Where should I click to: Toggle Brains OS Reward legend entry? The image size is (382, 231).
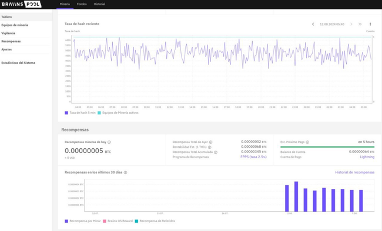pyautogui.click(x=118, y=221)
